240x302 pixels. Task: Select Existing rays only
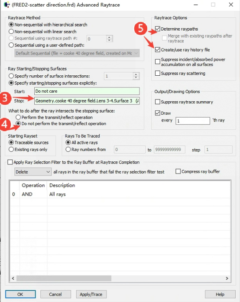click(x=11, y=149)
